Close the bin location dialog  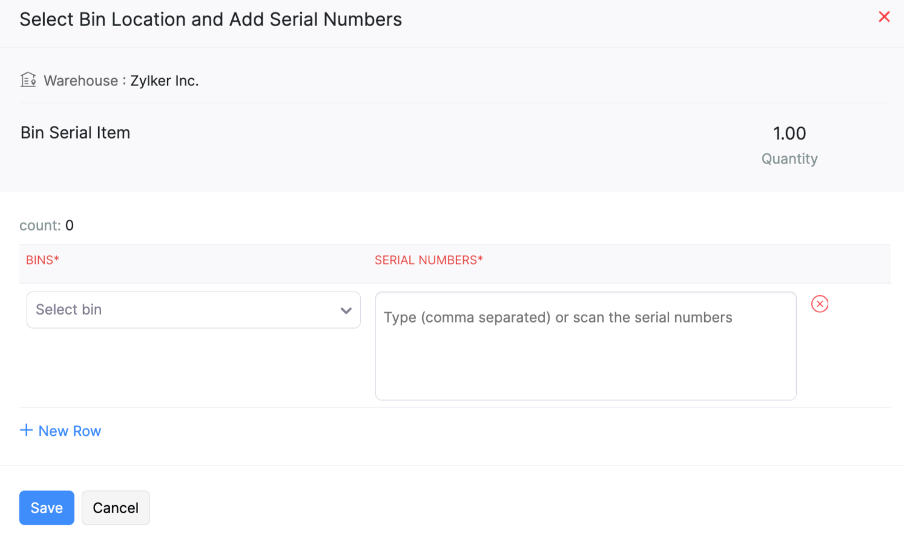coord(884,17)
